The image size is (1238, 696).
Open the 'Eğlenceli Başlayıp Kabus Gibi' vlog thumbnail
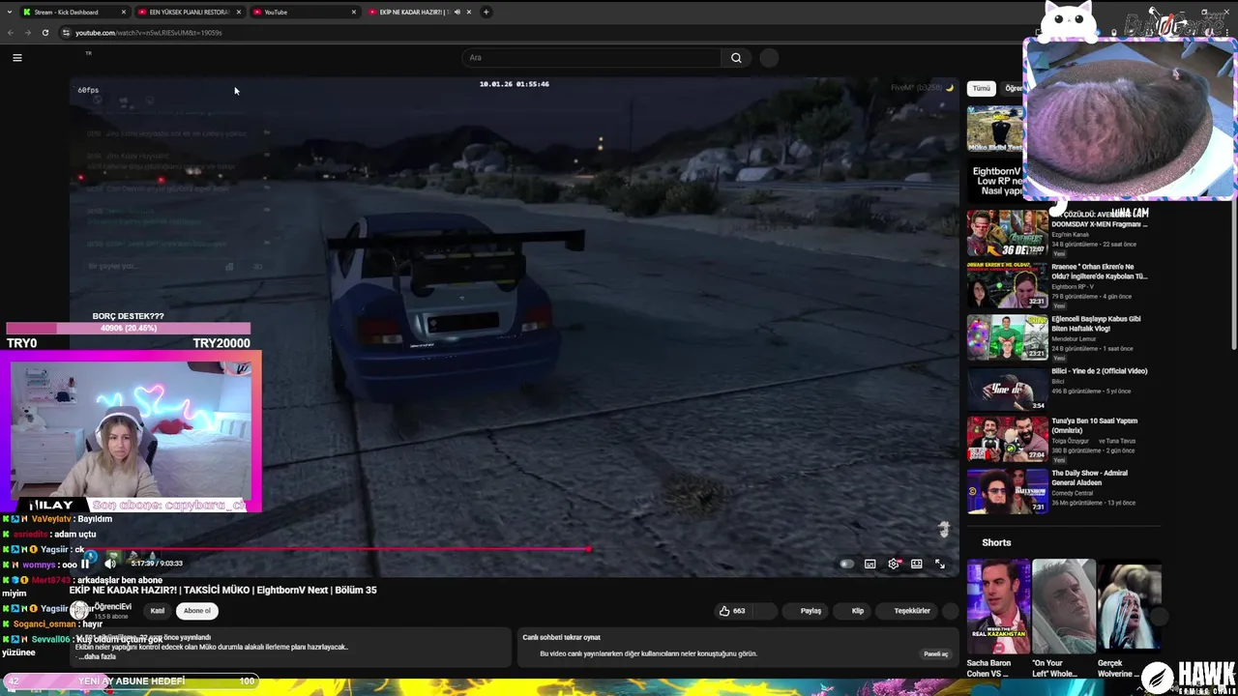(x=1007, y=337)
